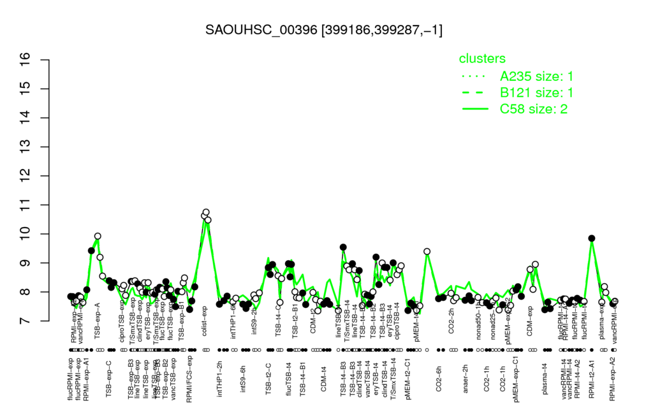653x408 pixels.
Task: Click the open peak point above TSB-exp-A
Action: click(98, 236)
